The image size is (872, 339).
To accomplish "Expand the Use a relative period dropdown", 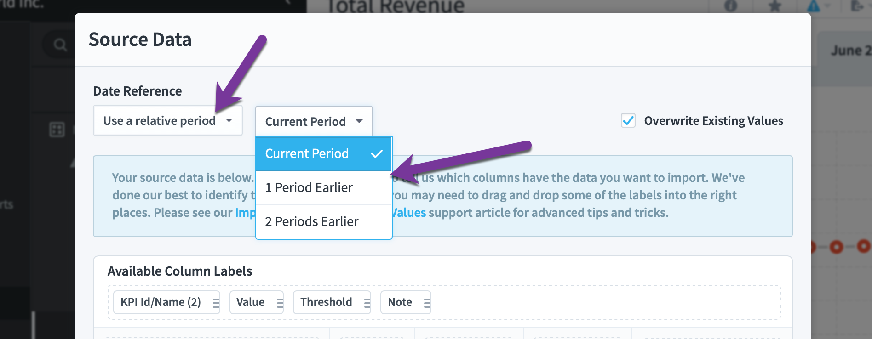I will 168,120.
